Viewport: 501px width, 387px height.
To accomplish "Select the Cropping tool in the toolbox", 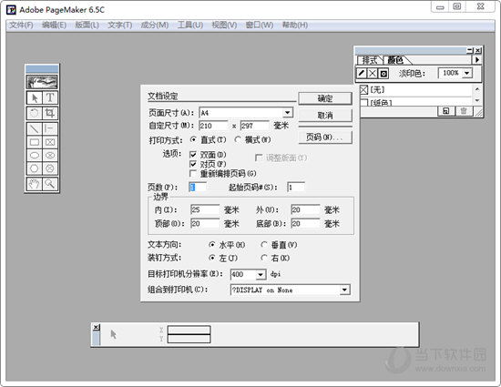I will click(x=50, y=113).
